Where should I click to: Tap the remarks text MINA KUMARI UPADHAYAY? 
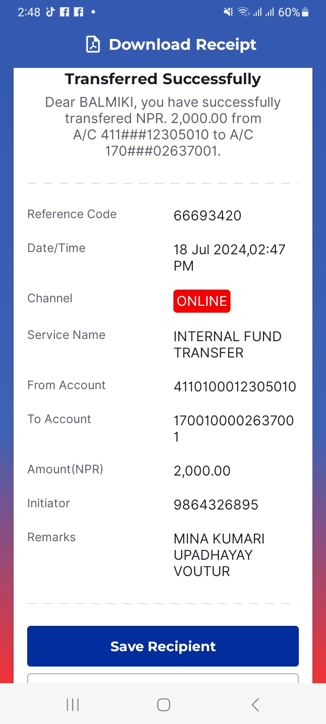pyautogui.click(x=219, y=547)
